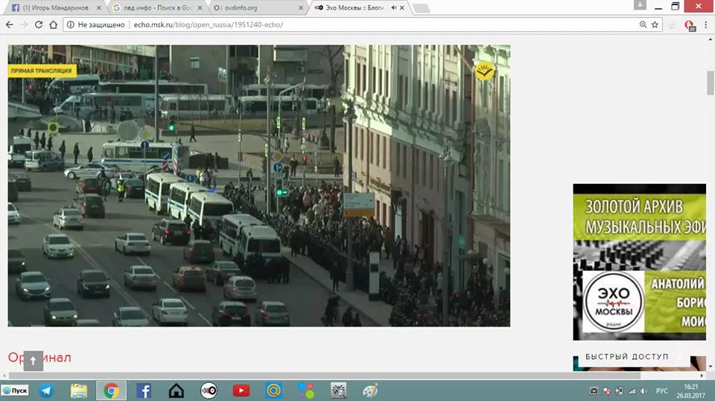Mute the Echo Moskvy tab audio
Screen dimensions: 715x401
click(393, 7)
